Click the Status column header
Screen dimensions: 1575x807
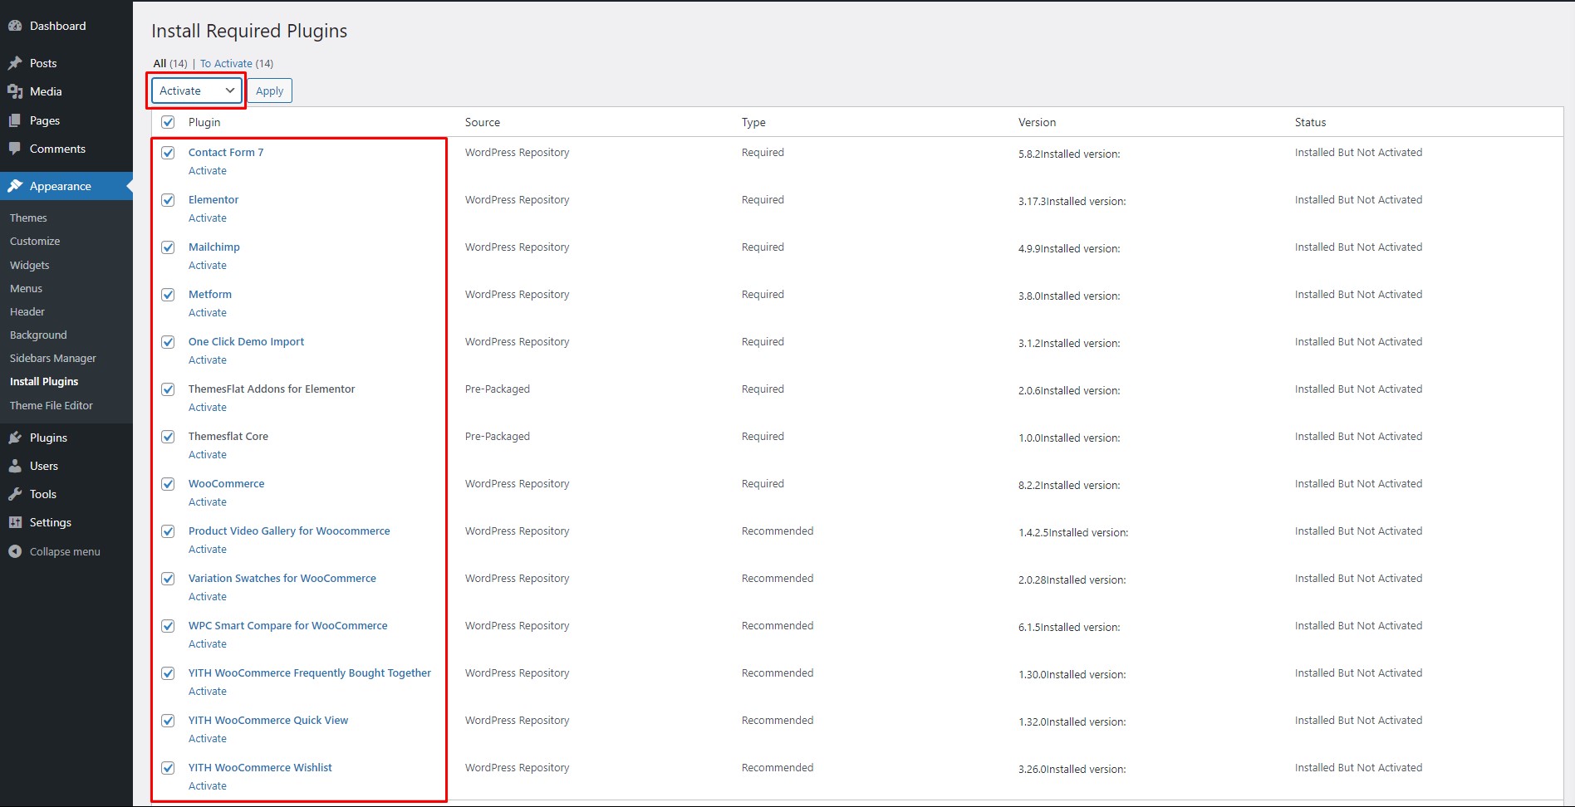[1310, 122]
